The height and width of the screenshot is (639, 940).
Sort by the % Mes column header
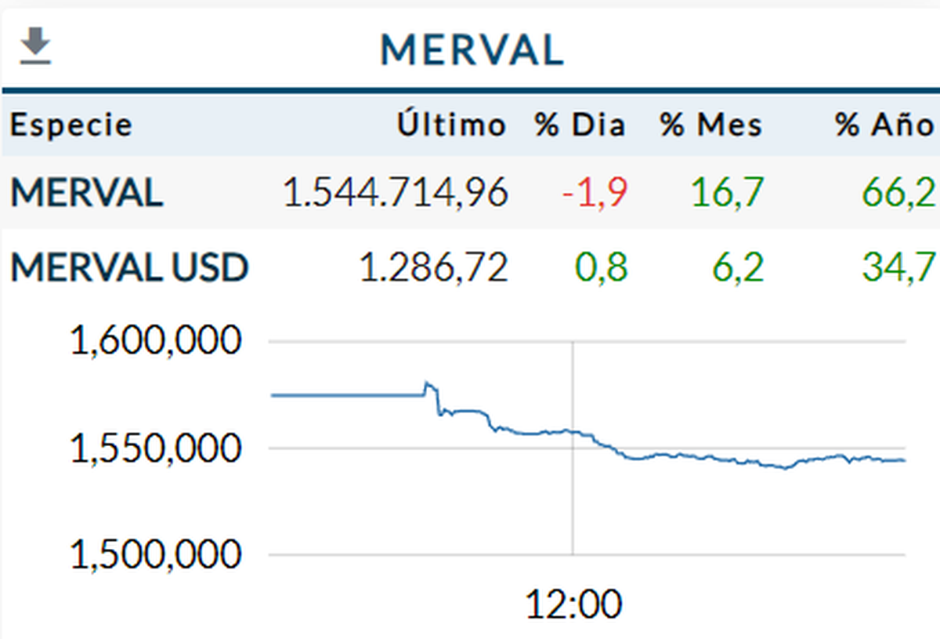[x=711, y=125]
